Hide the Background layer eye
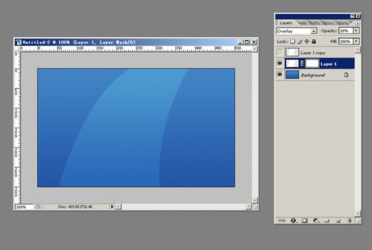Screen dimensions: 372x250 280,74
